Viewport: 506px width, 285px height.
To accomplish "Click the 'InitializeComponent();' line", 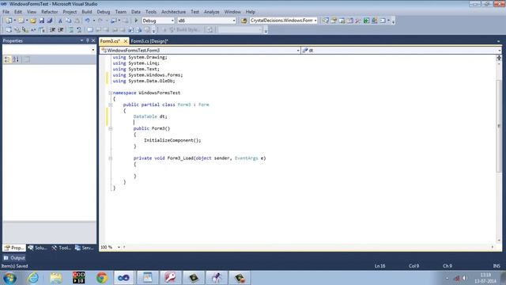I will (x=172, y=140).
